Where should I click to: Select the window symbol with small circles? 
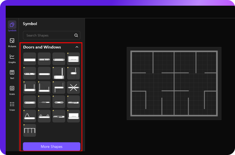[x=30, y=73]
